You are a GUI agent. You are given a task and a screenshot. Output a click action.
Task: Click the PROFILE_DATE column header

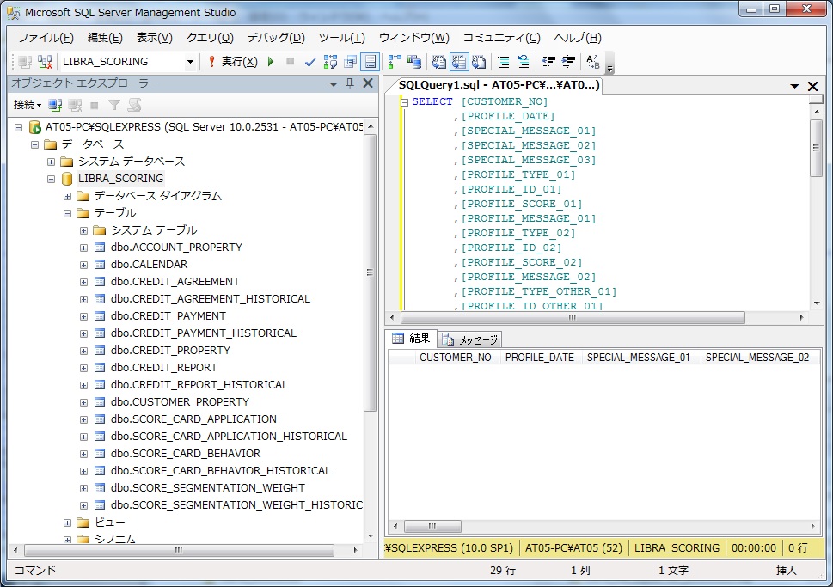coord(540,358)
